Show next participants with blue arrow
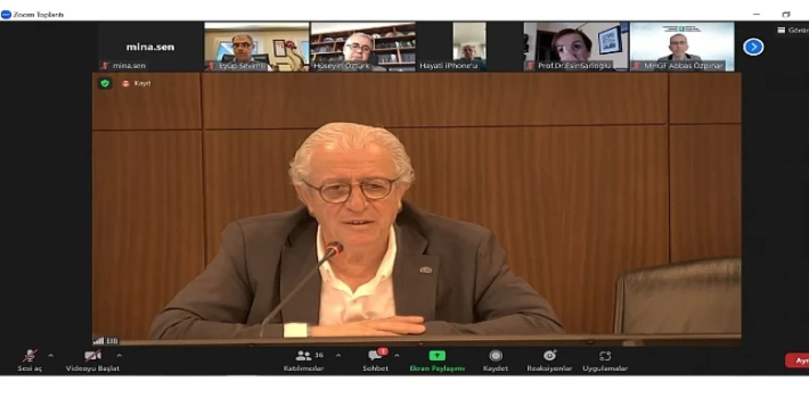 tap(753, 47)
